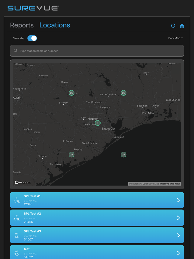
Task: Click the search magnifier icon
Action: [16, 51]
